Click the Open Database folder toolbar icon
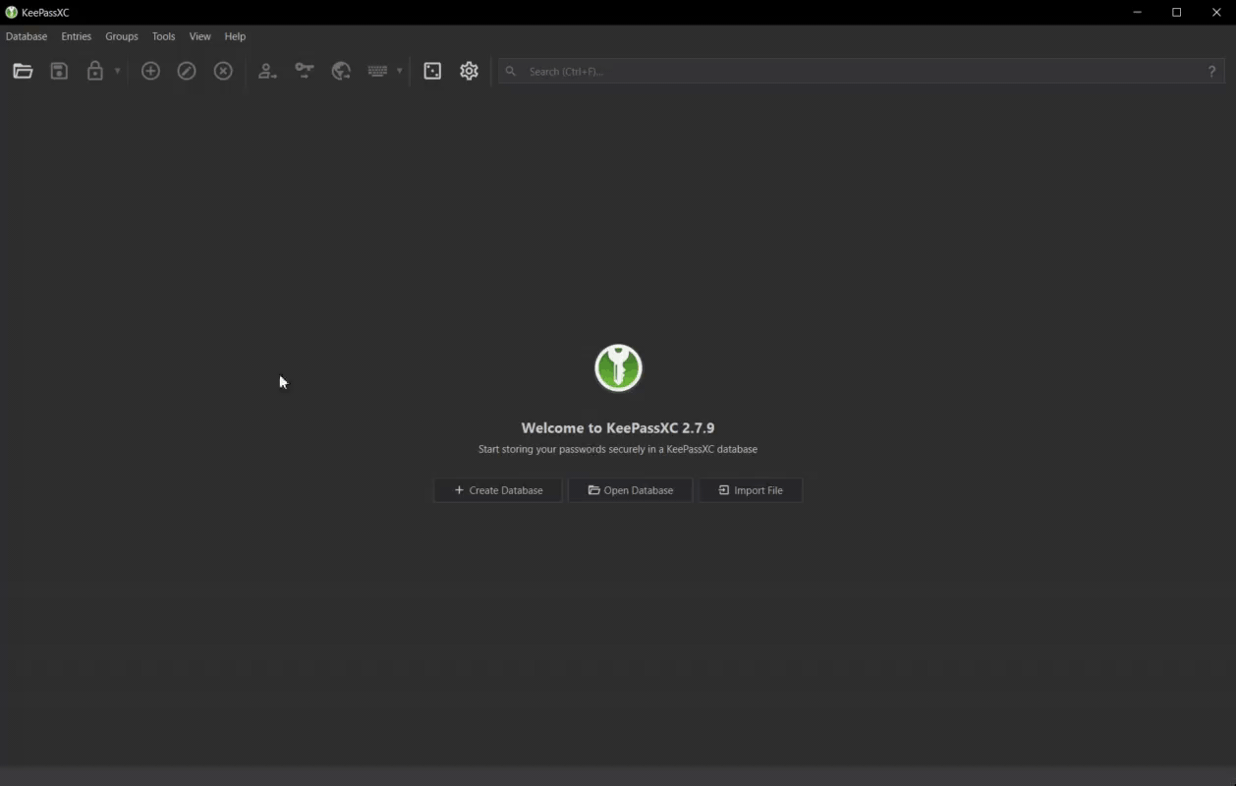The height and width of the screenshot is (786, 1236). point(23,71)
